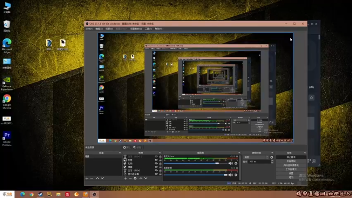Mute the desktop audio speaker icon
The width and height of the screenshot is (352, 198).
point(231,175)
